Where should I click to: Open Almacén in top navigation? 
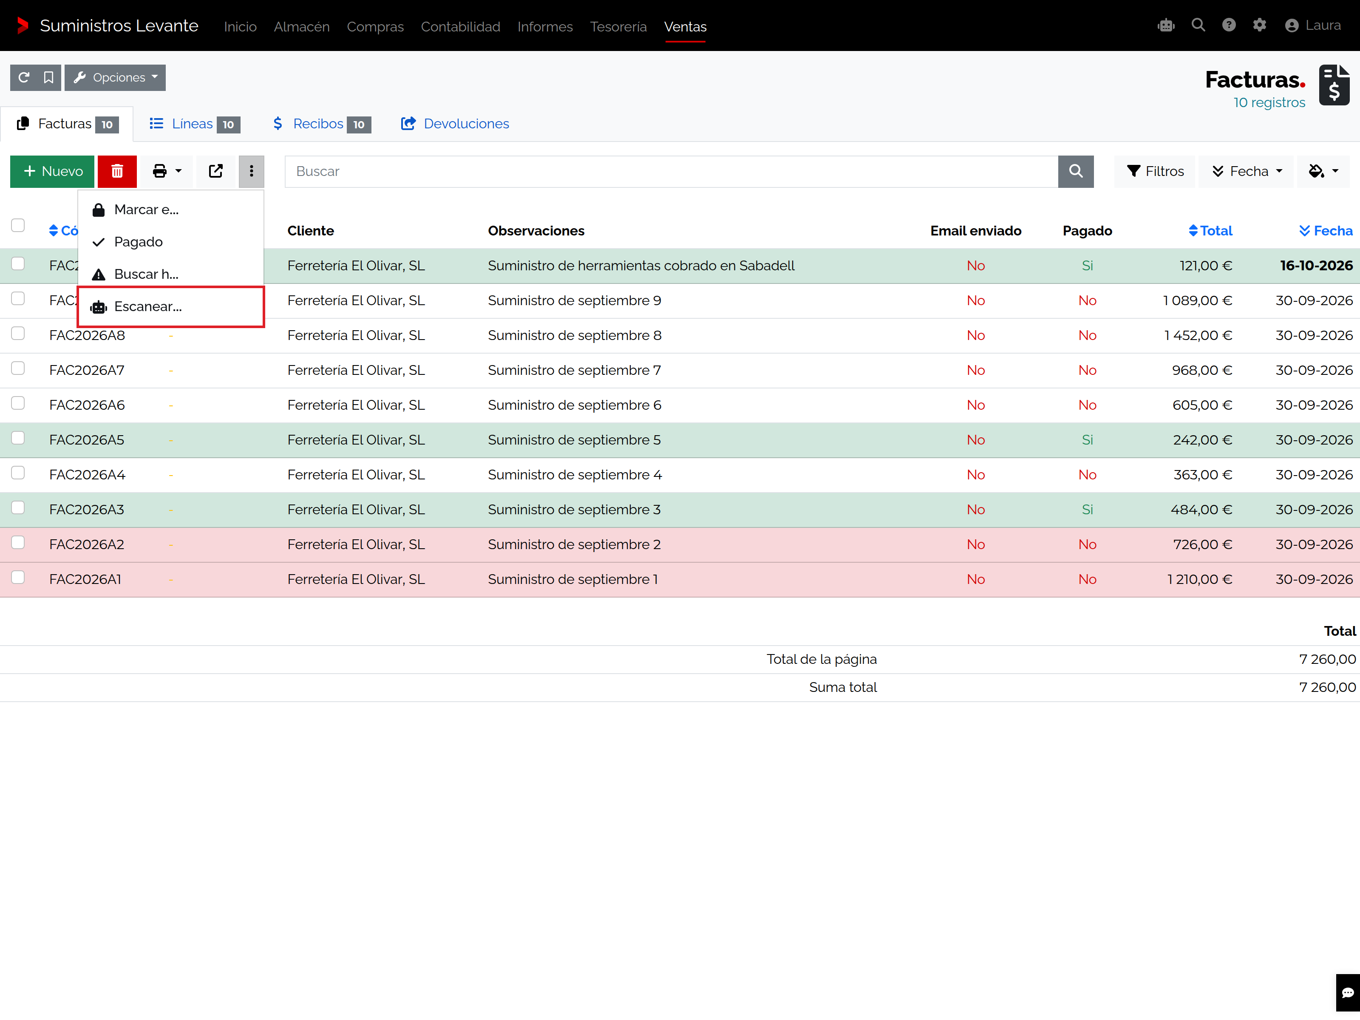302,27
